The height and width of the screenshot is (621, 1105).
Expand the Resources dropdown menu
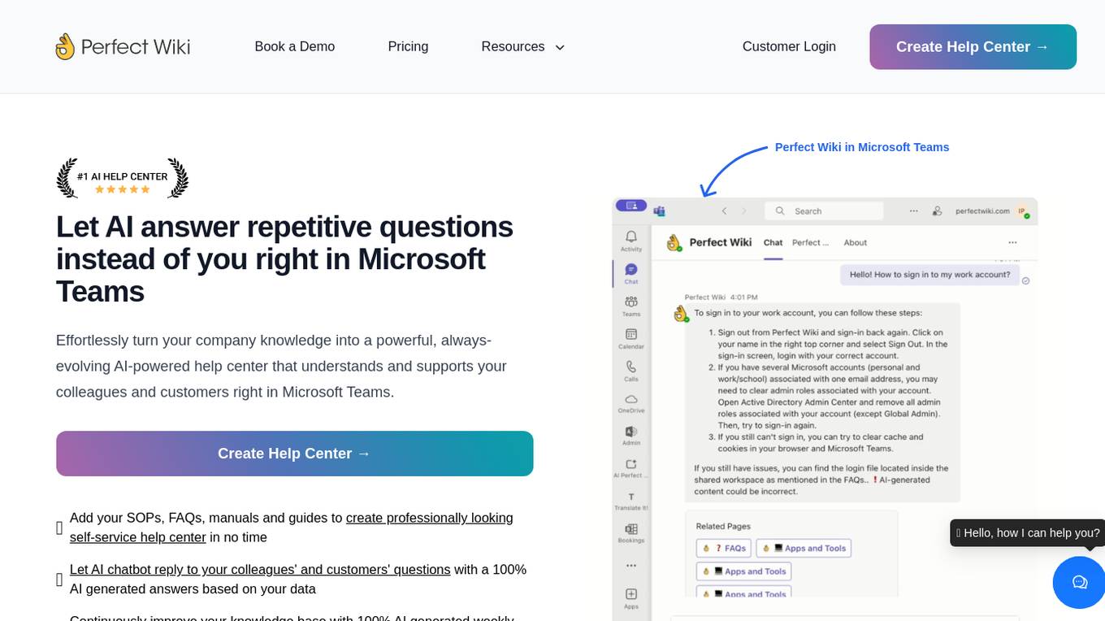523,46
